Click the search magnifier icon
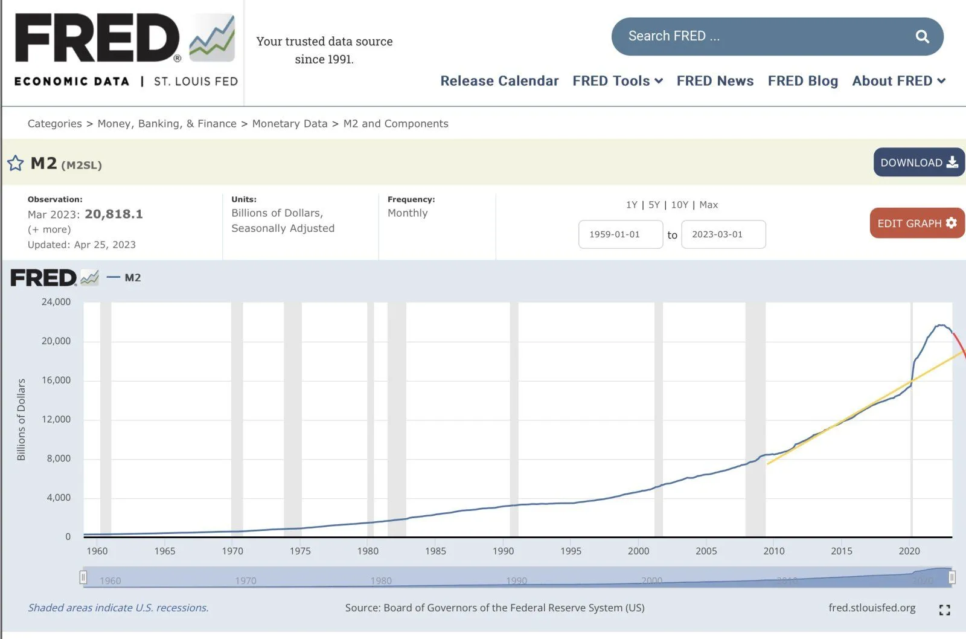 click(922, 37)
